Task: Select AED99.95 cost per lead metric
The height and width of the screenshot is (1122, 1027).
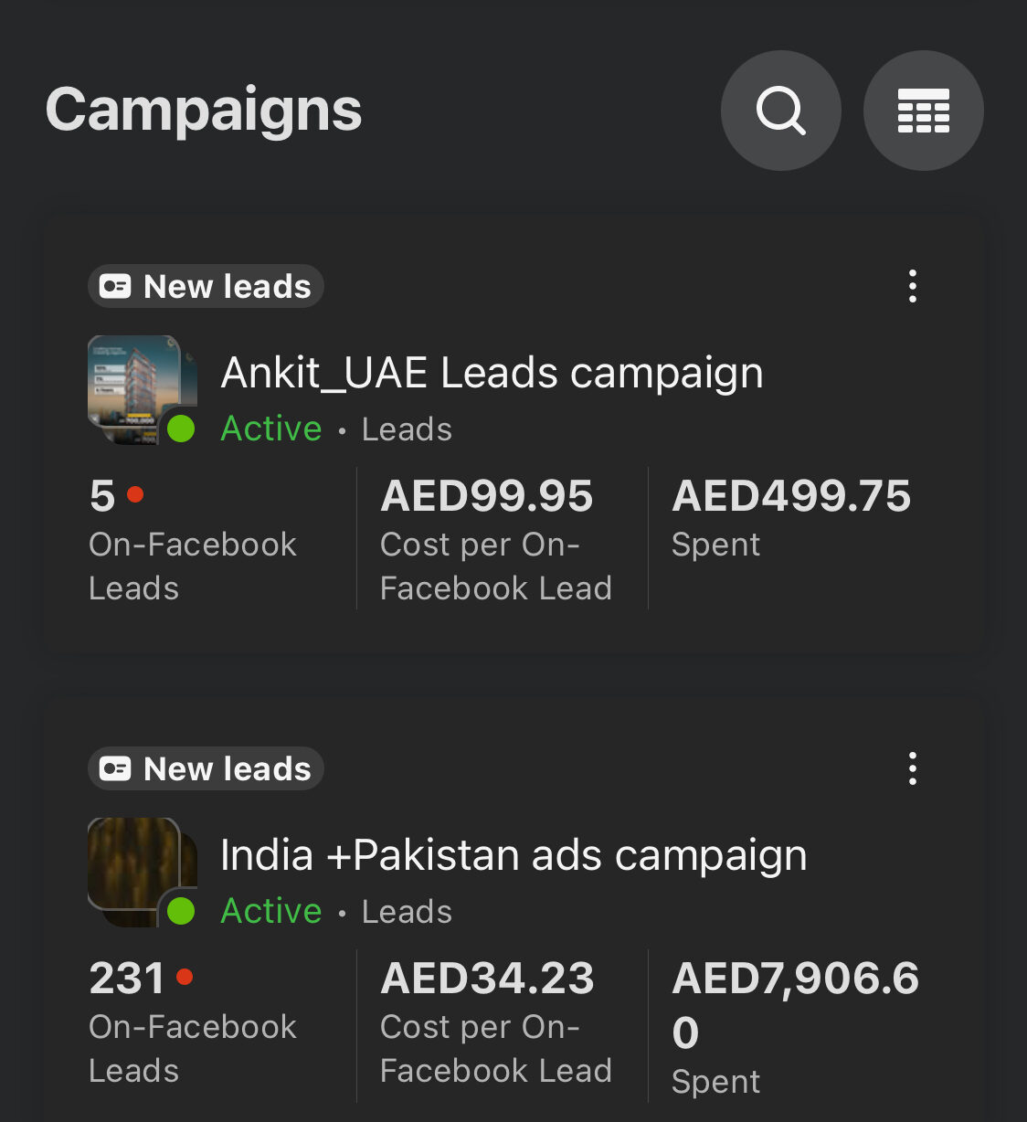Action: pyautogui.click(x=487, y=496)
